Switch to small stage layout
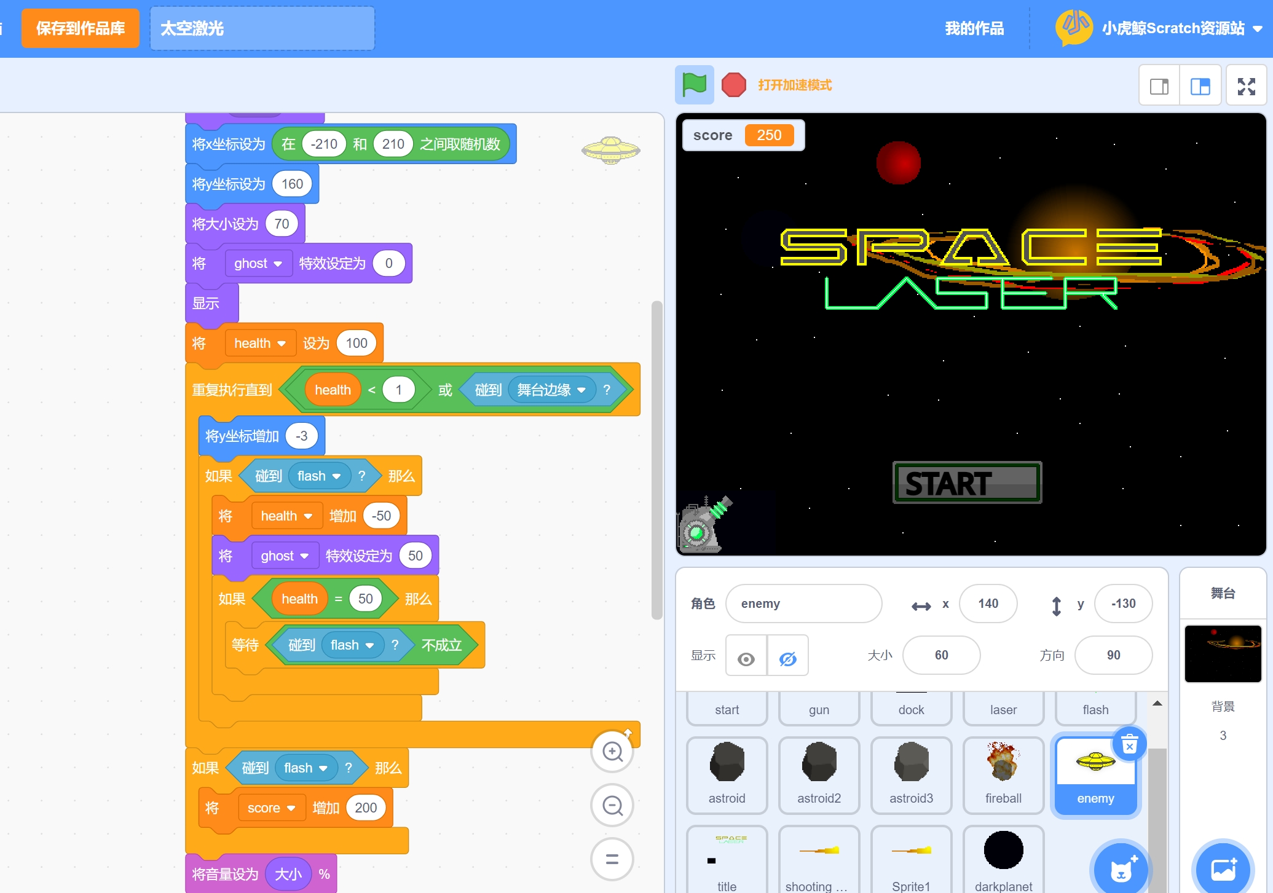The width and height of the screenshot is (1273, 893). pos(1159,86)
